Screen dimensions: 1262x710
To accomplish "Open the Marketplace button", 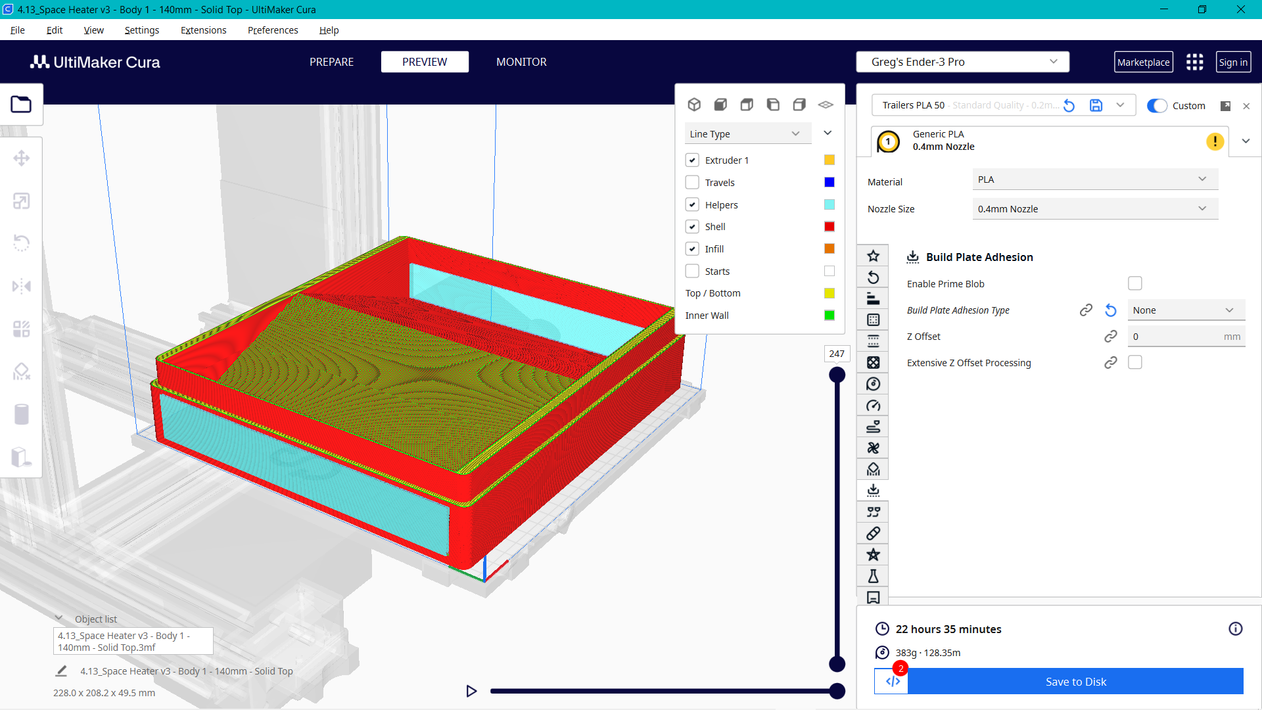I will 1143,62.
